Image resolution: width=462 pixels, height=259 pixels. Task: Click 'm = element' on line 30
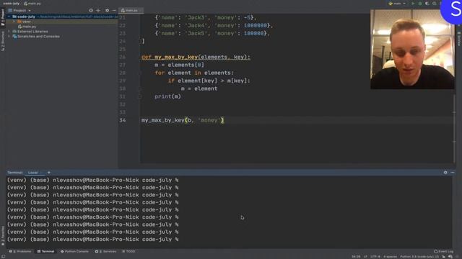click(199, 88)
